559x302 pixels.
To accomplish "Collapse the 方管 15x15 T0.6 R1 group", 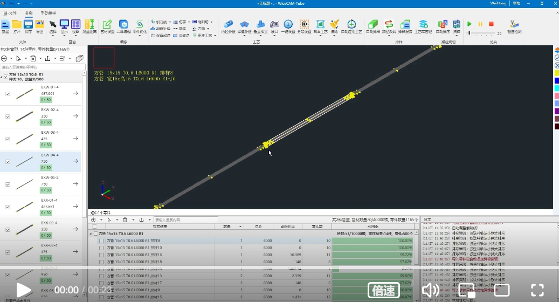I will 2,77.
